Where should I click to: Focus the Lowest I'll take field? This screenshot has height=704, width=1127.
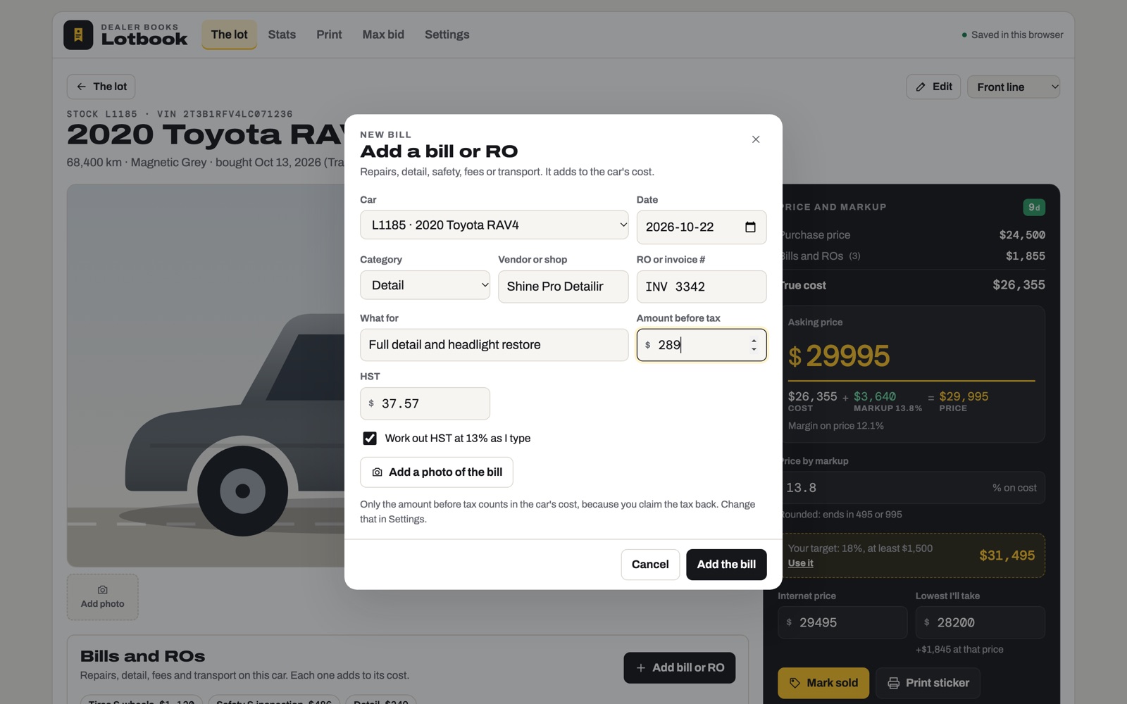pos(980,622)
